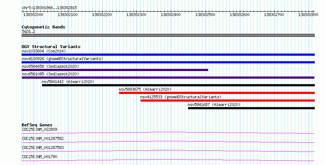Image resolution: width=325 pixels, height=165 pixels.
Task: Open nsv4125533 (gnomADStructuralVariants) label
Action: pyautogui.click(x=181, y=97)
